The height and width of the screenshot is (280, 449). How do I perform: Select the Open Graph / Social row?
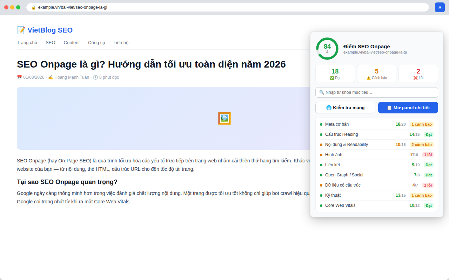click(x=377, y=175)
